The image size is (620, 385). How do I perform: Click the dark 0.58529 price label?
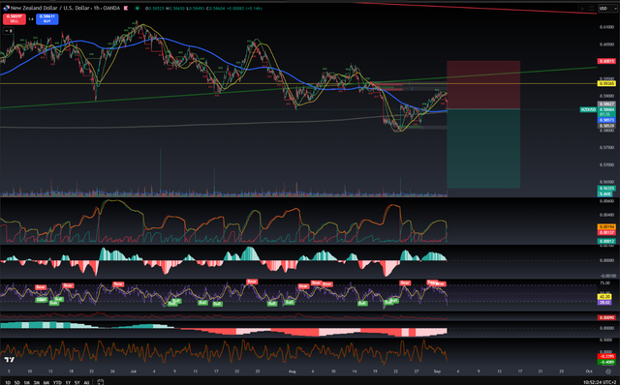pos(606,126)
